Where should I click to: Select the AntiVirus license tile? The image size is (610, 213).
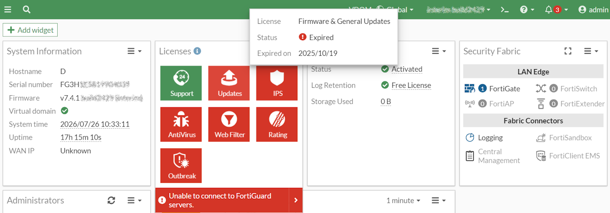tap(181, 125)
